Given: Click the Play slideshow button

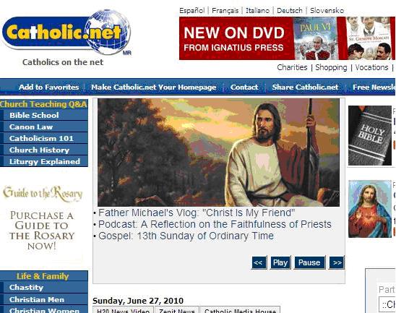Looking at the screenshot, I should [280, 262].
